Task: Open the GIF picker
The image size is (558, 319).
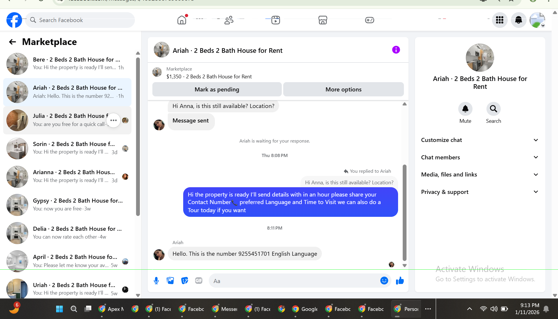Action: tap(199, 281)
